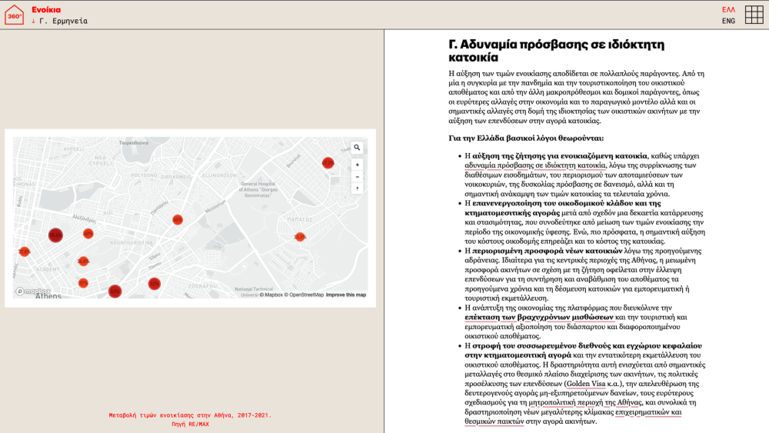Click the map search magnifier button
Viewport: 769px width, 433px height.
click(357, 148)
